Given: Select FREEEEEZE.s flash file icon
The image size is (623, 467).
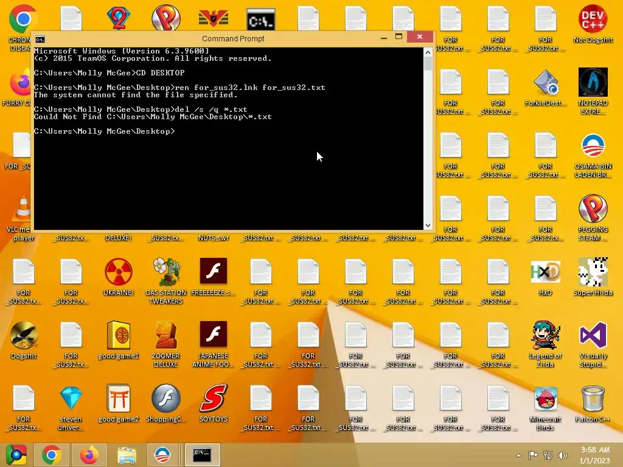Looking at the screenshot, I should pyautogui.click(x=214, y=277).
